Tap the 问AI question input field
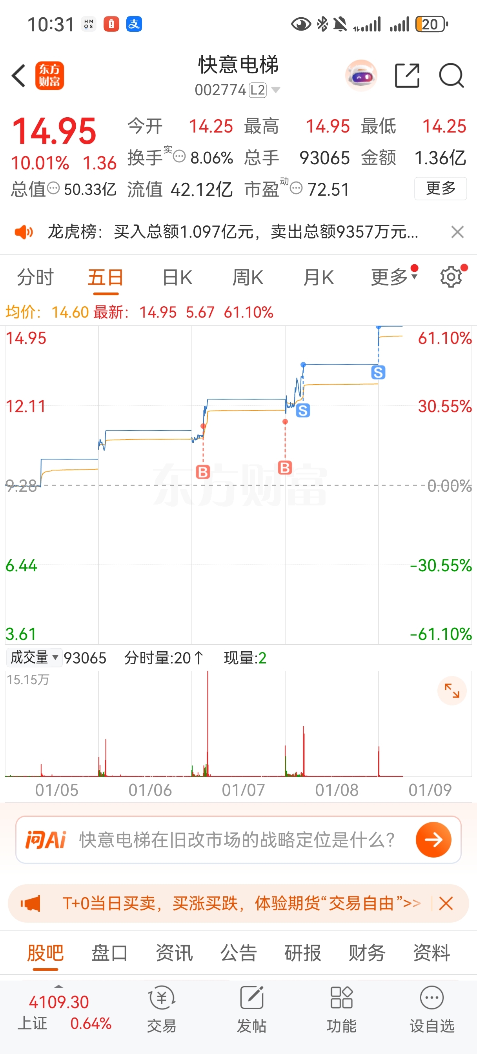Viewport: 477px width, 1054px height. tap(237, 840)
